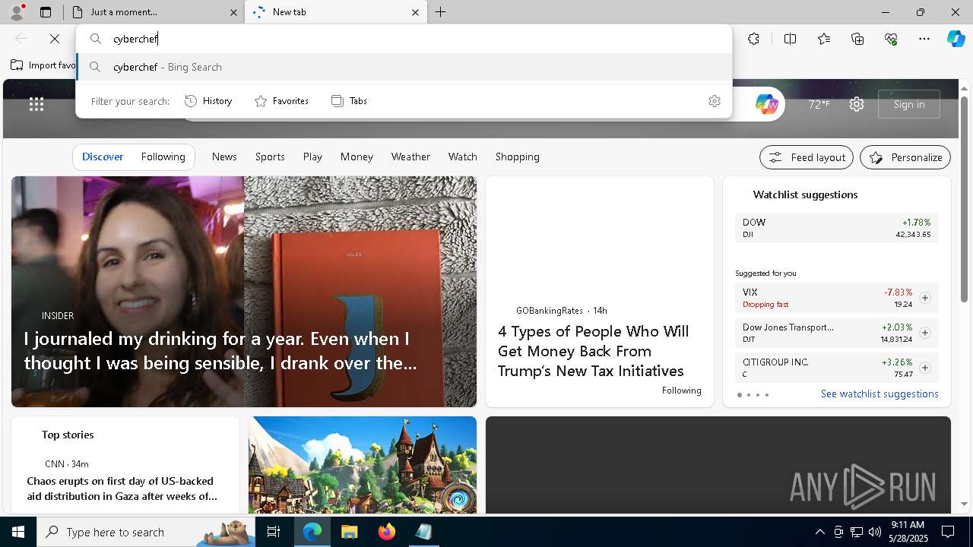Open the Windows Start menu

[18, 532]
